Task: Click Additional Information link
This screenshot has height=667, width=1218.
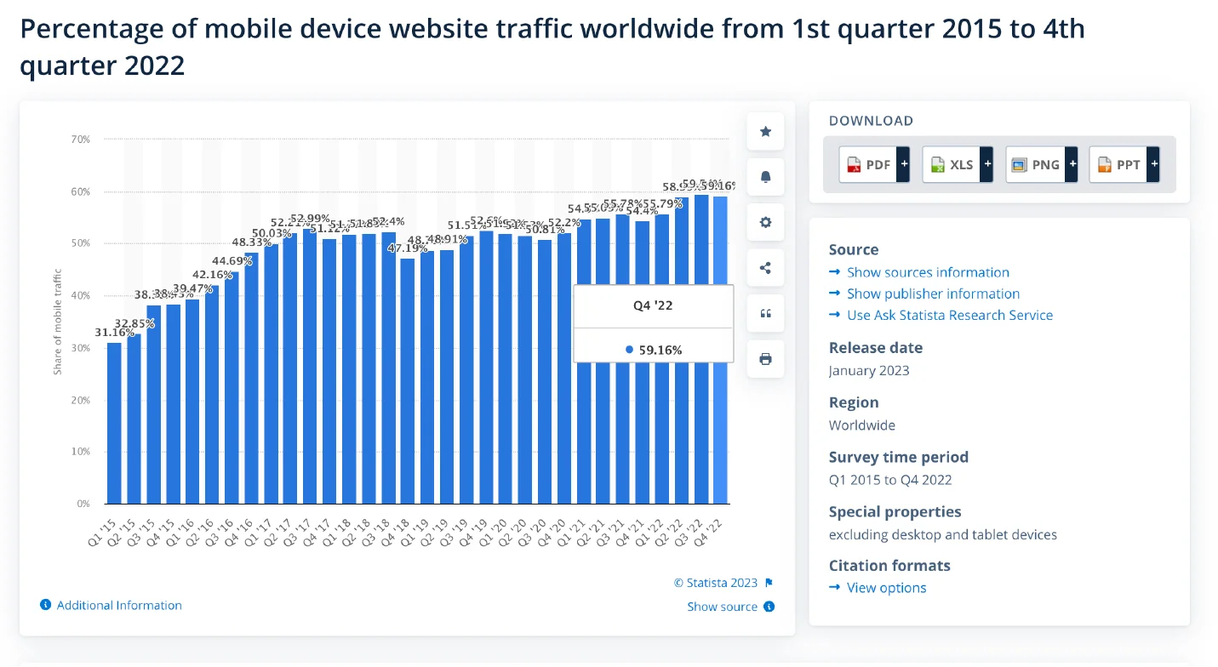Action: [x=119, y=605]
